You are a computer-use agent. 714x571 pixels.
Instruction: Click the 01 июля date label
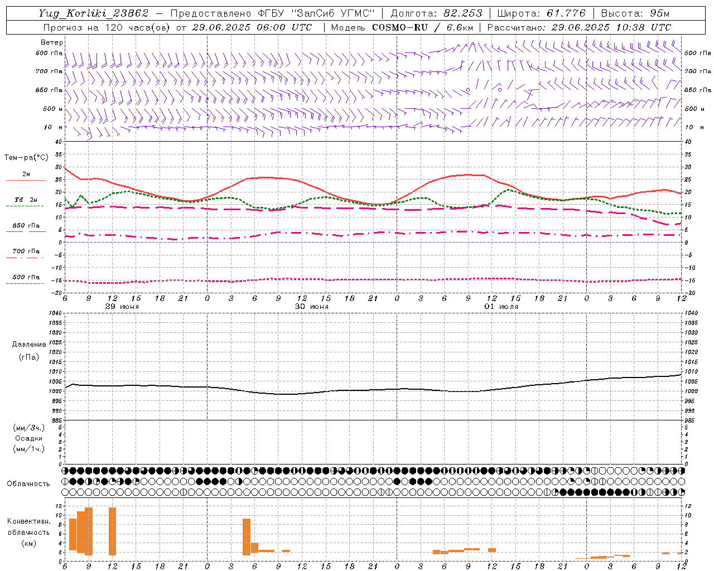click(501, 307)
